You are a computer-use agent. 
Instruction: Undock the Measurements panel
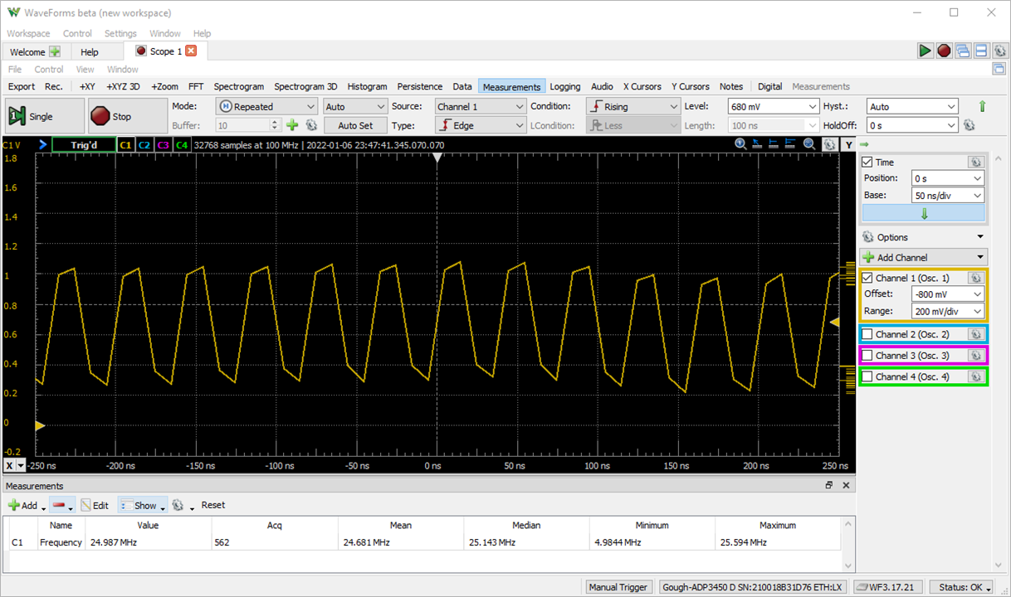click(x=828, y=486)
